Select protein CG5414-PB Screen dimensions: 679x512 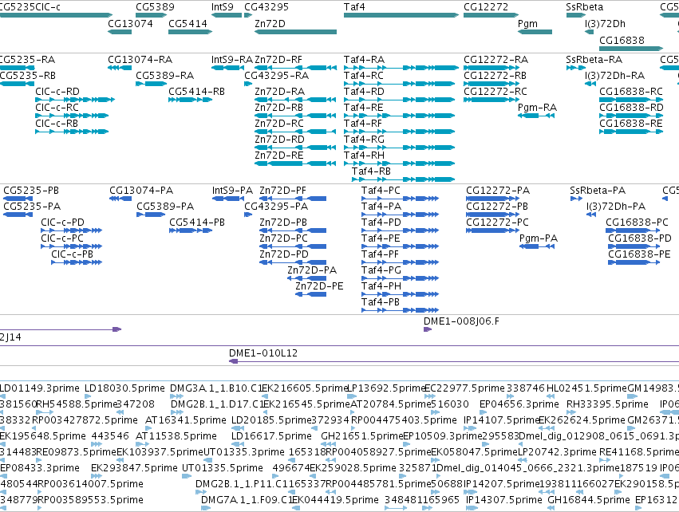tap(196, 222)
